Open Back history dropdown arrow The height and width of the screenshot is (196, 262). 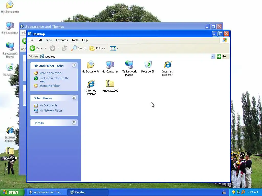click(x=45, y=48)
